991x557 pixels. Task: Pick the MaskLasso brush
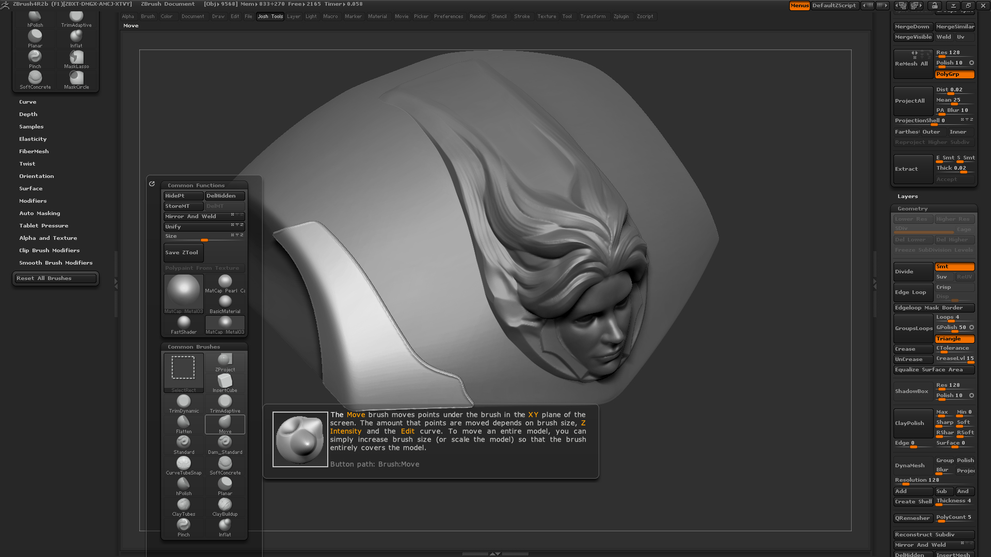[x=76, y=59]
